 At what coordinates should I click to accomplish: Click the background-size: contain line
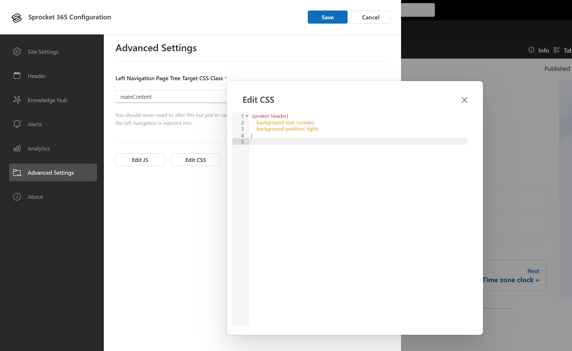285,123
